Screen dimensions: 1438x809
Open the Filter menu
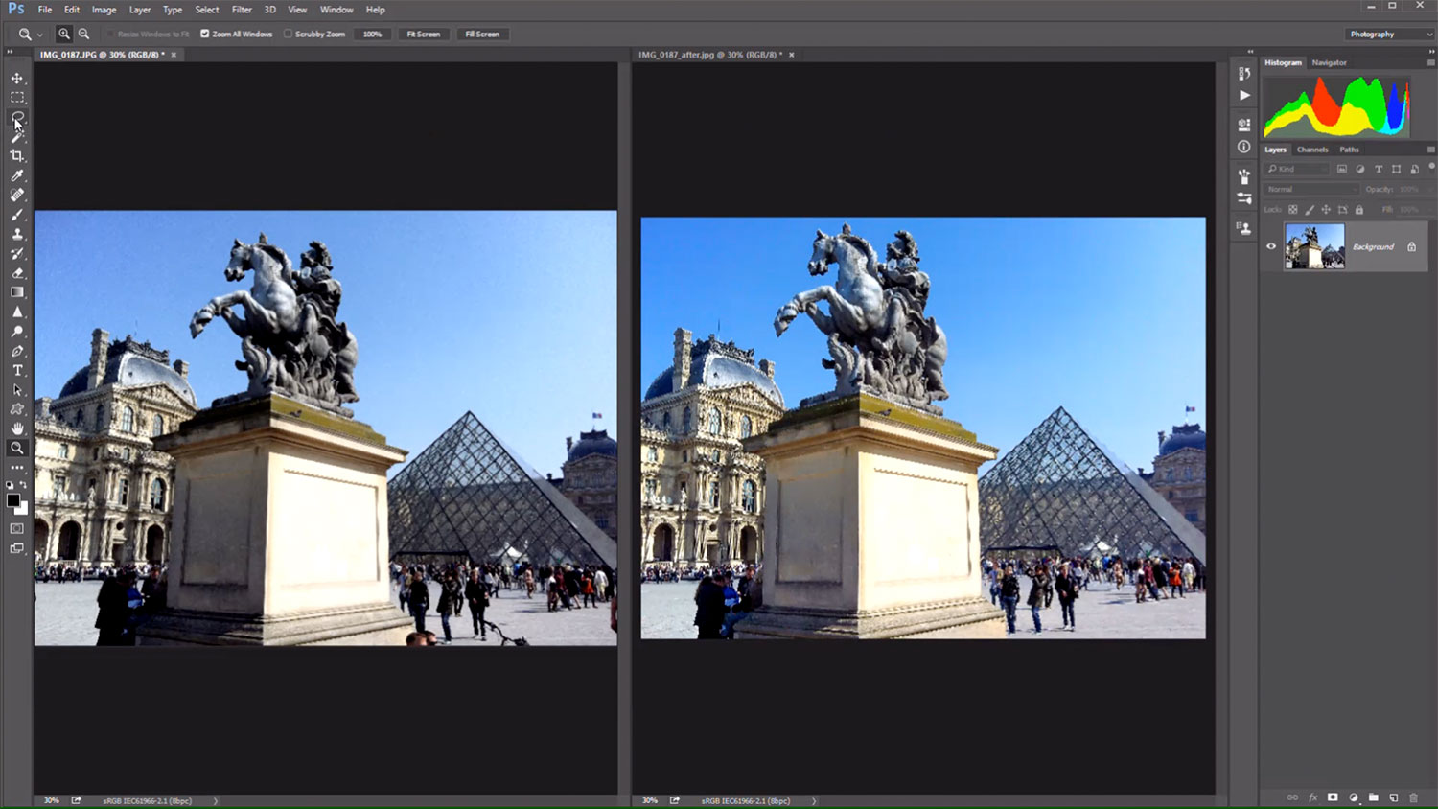click(x=242, y=10)
